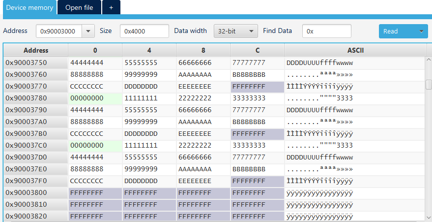Click the 8 column header
Screen dimensions: 432x222
pos(203,50)
